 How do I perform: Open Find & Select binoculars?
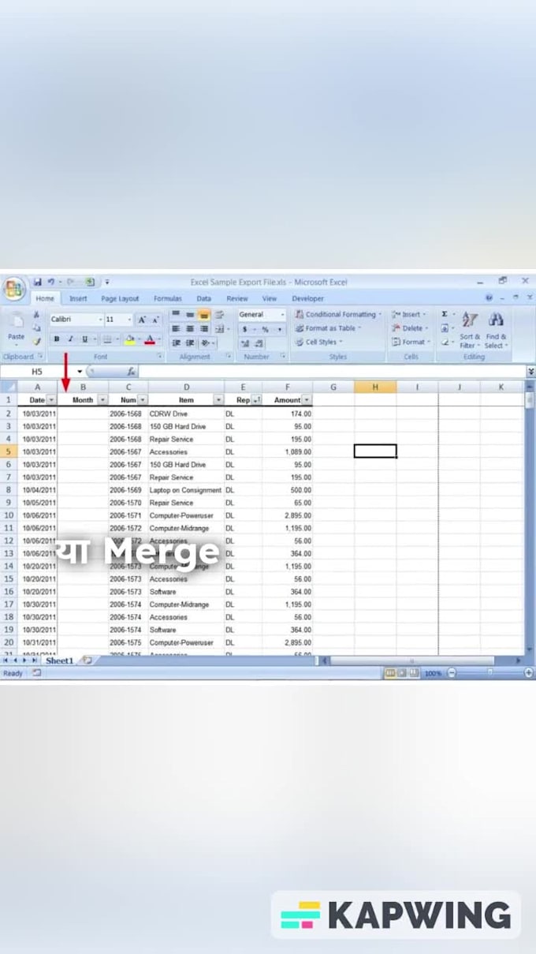[496, 331]
